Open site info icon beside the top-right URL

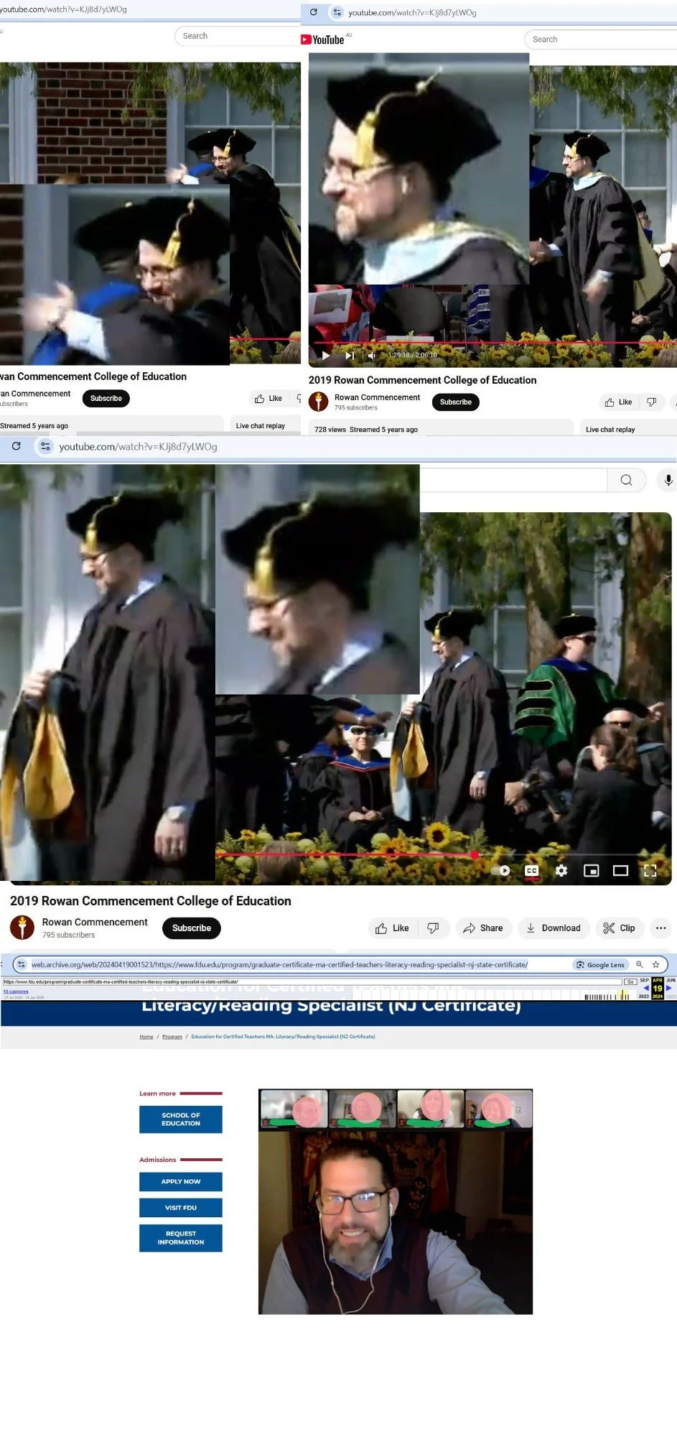pyautogui.click(x=337, y=12)
